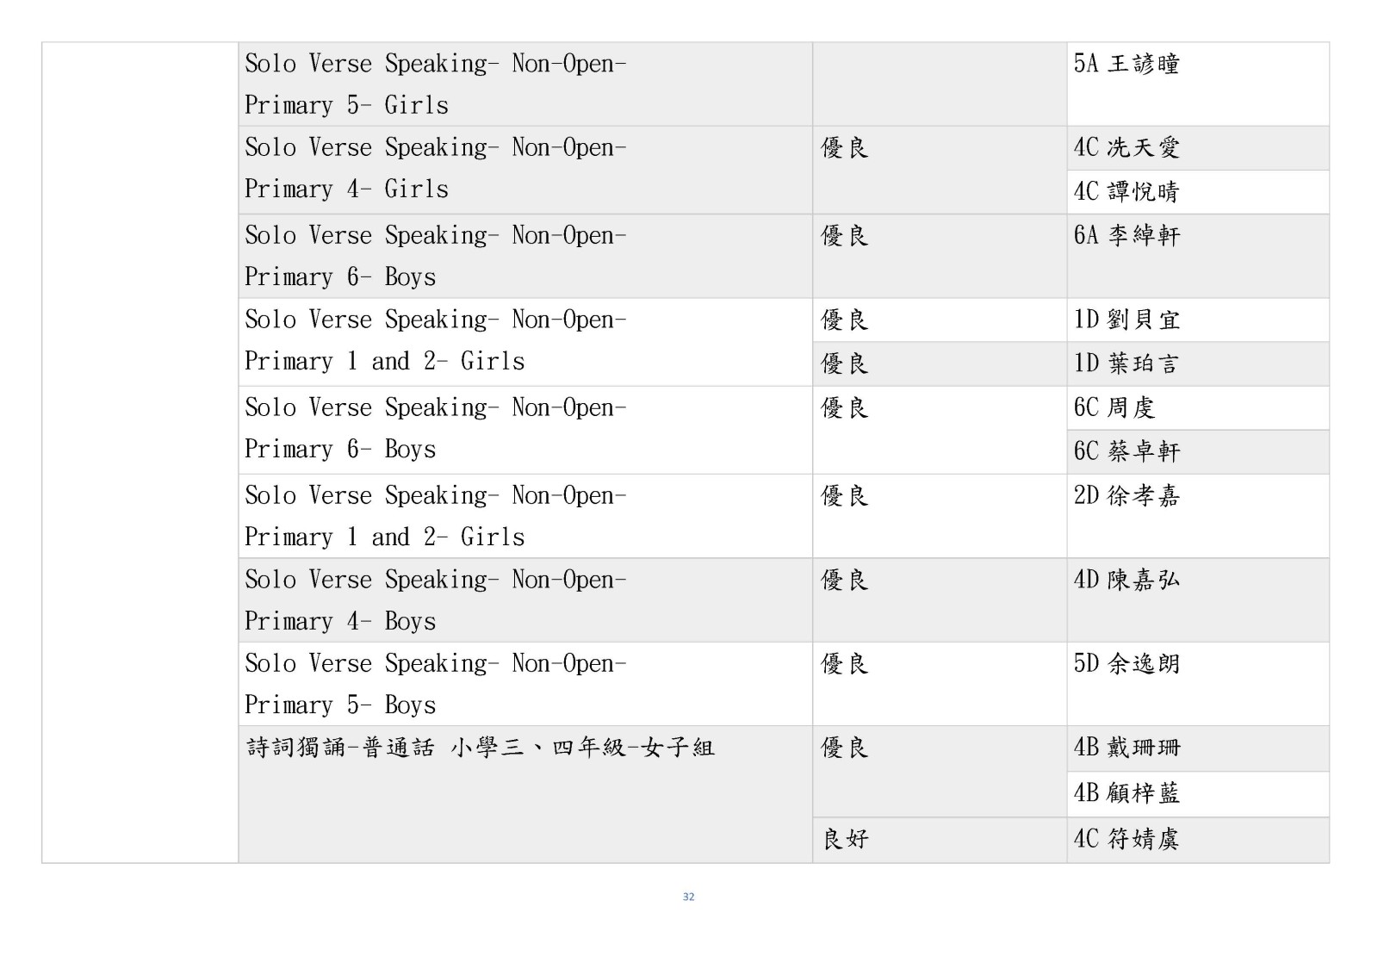Select the Primary 5- Boys event text

coord(340,705)
